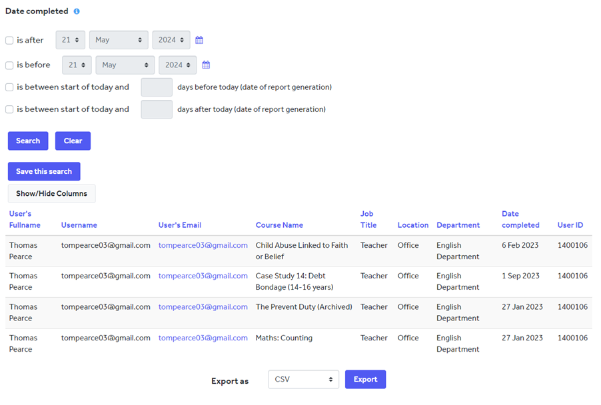Screen dimensions: 601x405
Task: Enable the 'is after' date filter checkbox
Action: click(9, 40)
